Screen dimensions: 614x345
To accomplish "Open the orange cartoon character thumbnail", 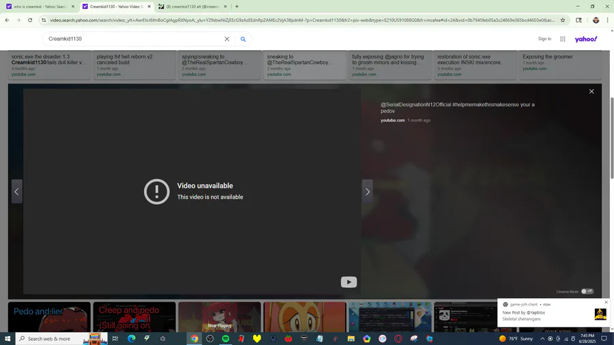I will 305,317.
